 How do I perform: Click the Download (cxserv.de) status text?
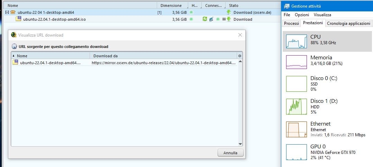252,12
